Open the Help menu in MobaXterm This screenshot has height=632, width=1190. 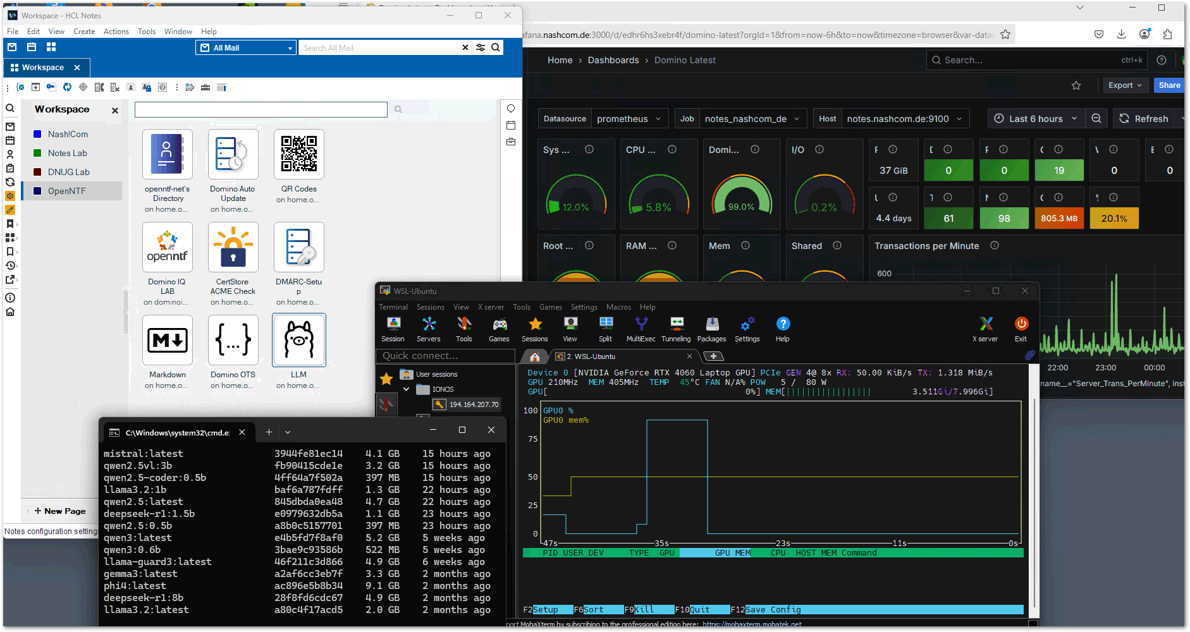[x=647, y=307]
